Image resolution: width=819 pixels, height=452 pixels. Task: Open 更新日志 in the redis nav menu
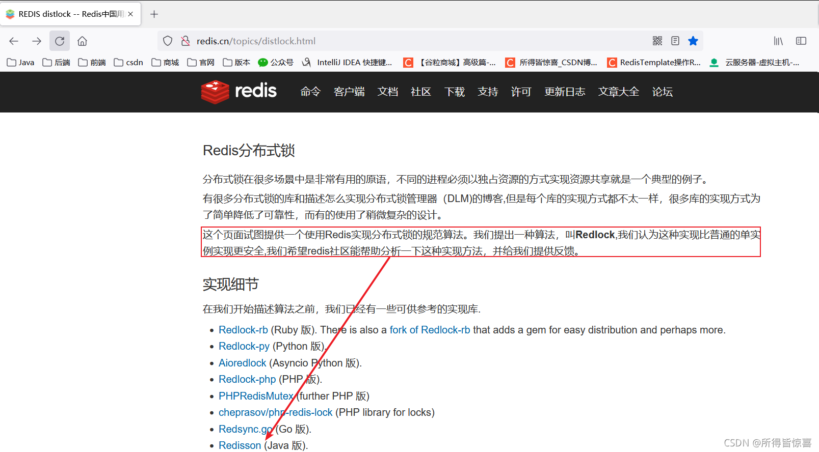565,92
